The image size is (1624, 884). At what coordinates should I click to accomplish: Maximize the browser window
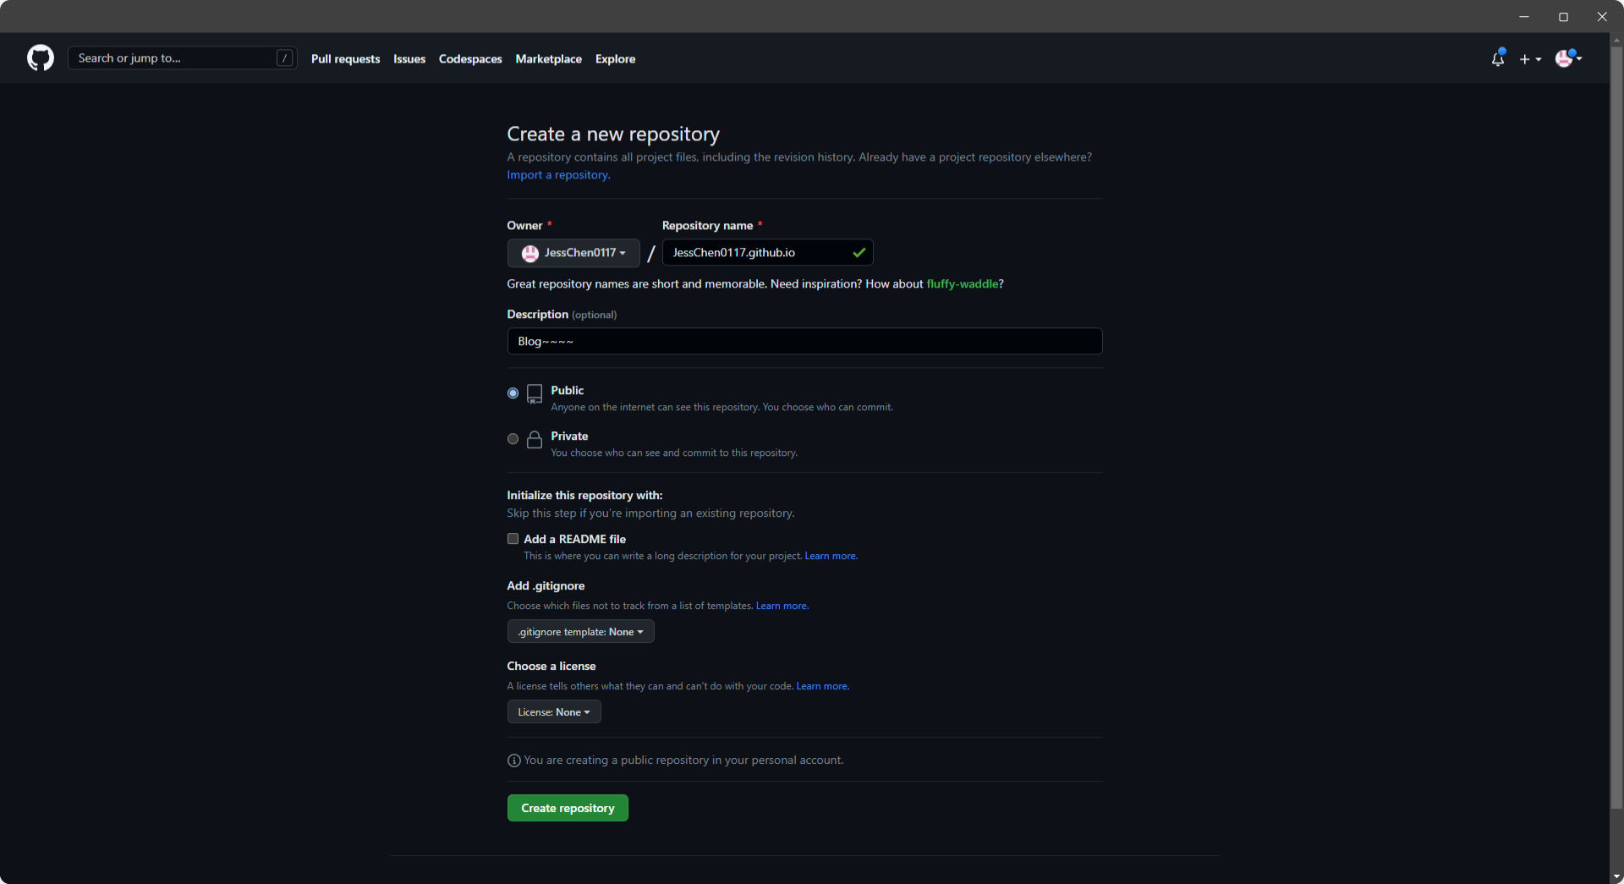click(x=1563, y=16)
